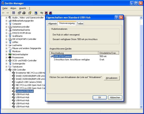Click the Beschreibung column header

74,53
